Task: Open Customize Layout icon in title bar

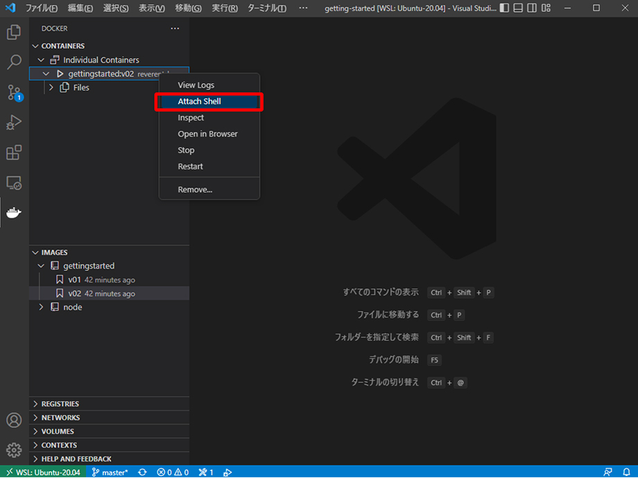Action: (546, 8)
